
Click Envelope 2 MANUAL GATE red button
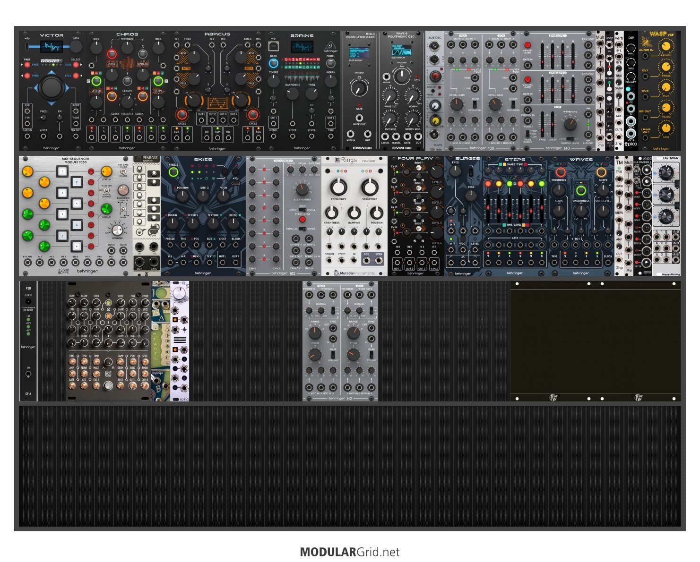[x=527, y=80]
